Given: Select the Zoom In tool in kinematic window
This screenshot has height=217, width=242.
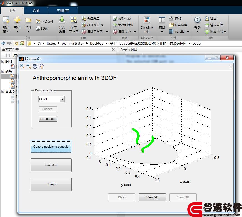Looking at the screenshot, I should pyautogui.click(x=22, y=66).
